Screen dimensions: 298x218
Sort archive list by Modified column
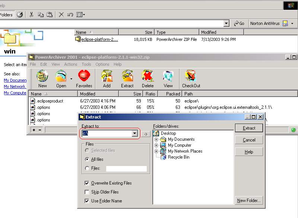[x=98, y=94]
